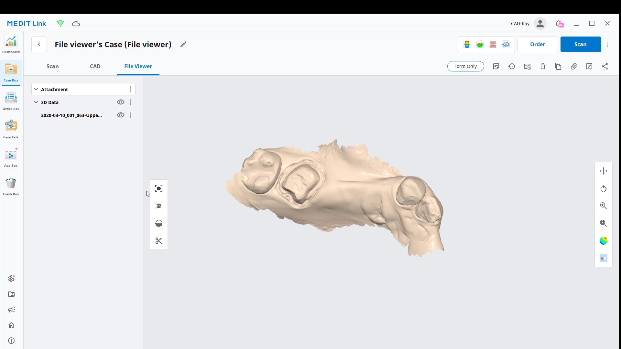Select the pan move view tool
This screenshot has width=621, height=349.
coord(603,171)
